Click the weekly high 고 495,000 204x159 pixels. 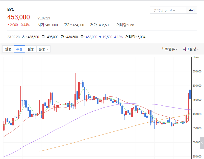pos(50,37)
